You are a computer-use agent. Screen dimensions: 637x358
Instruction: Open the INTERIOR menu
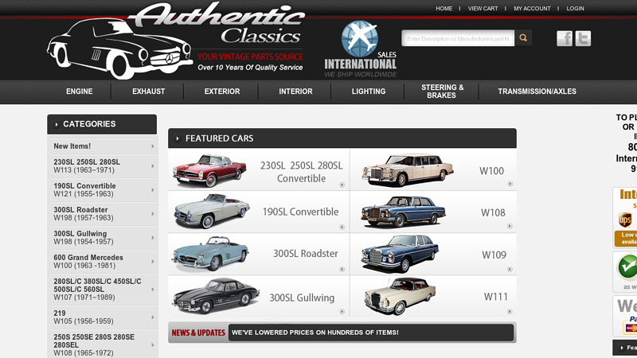click(295, 91)
